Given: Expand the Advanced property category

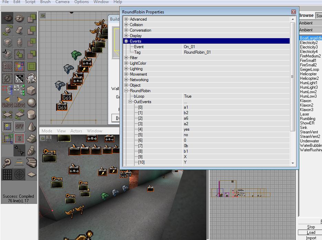Looking at the screenshot, I should [126, 19].
